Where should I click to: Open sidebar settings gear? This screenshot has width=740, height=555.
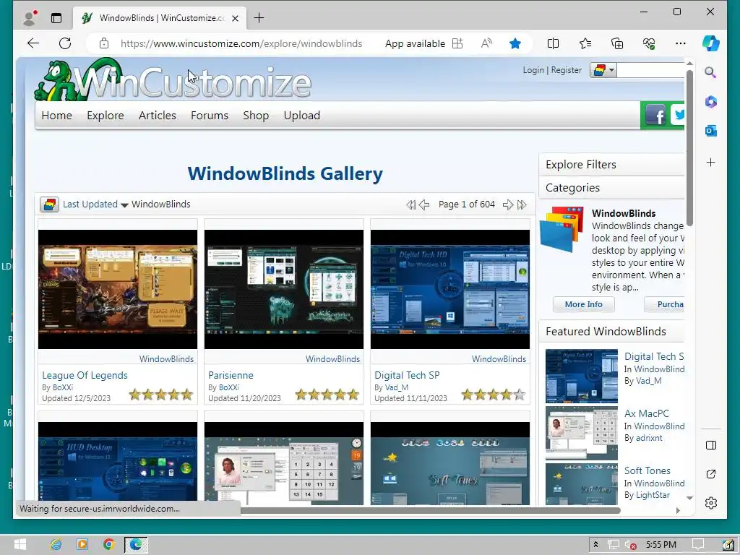tap(711, 503)
